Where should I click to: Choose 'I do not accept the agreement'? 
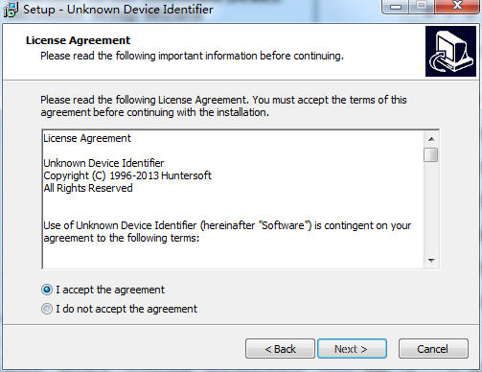pyautogui.click(x=47, y=309)
